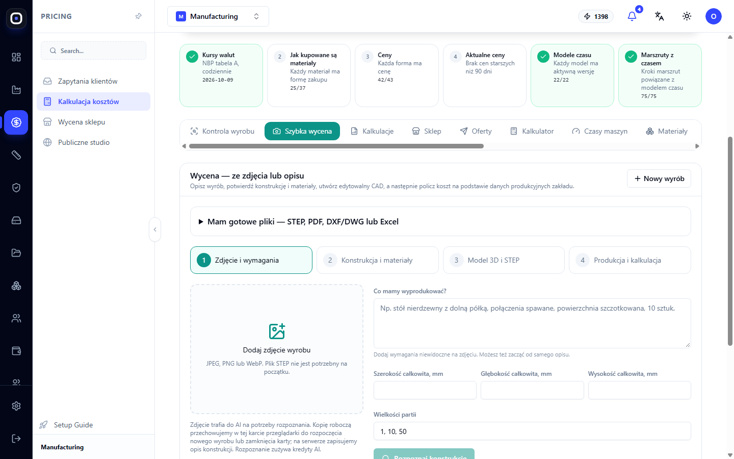Click the logout icon in left rail
Viewport: 734px width, 459px height.
(x=16, y=439)
